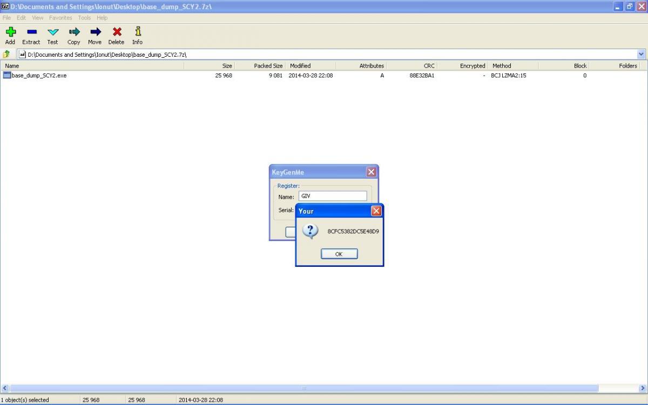Open the Help menu
This screenshot has height=405, width=648.
(102, 18)
